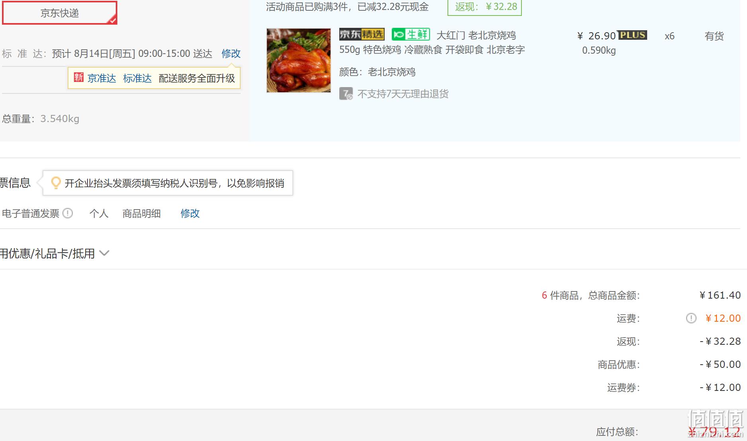Click the 商品优惠 -¥50.00 value

point(720,364)
